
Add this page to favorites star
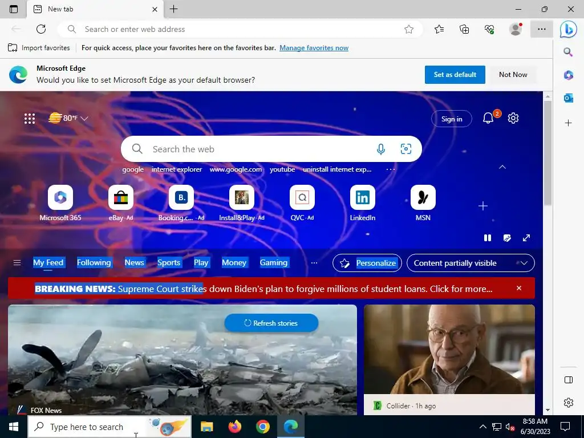pyautogui.click(x=409, y=29)
